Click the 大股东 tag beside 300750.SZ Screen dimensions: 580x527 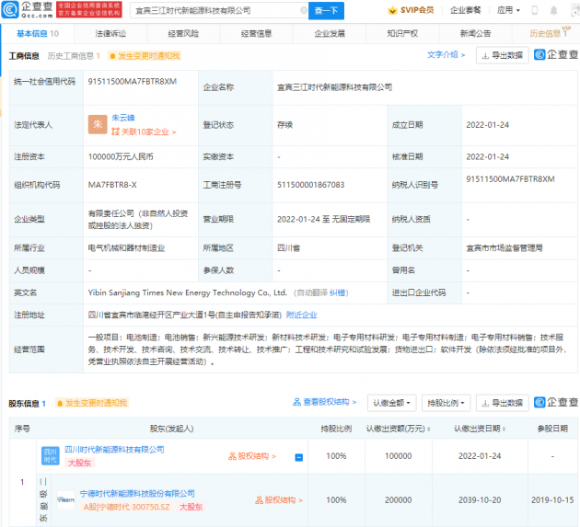191,507
